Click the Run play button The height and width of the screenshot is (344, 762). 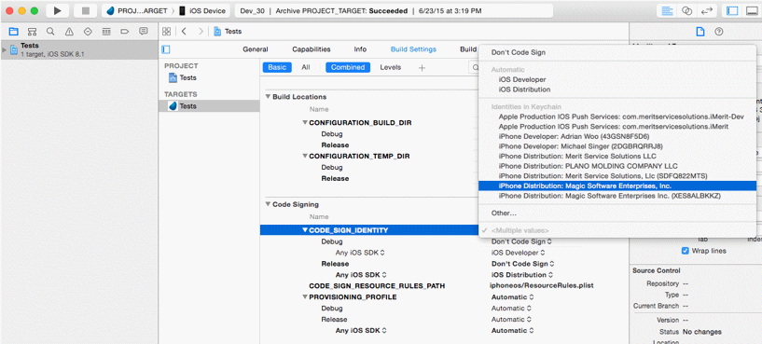(x=57, y=10)
